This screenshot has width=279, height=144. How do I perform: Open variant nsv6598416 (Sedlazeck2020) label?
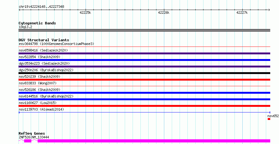click(x=43, y=50)
